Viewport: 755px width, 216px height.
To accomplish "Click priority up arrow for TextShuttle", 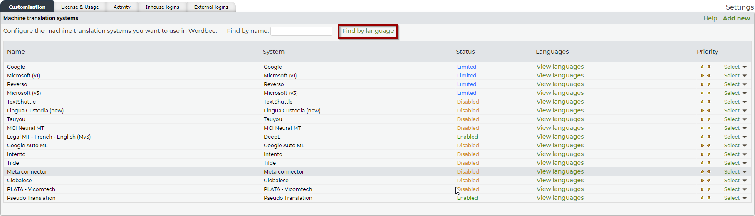I will point(702,102).
